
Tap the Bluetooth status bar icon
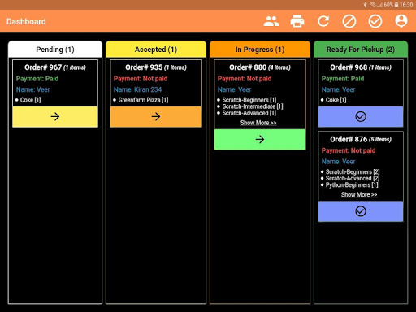[x=365, y=5]
